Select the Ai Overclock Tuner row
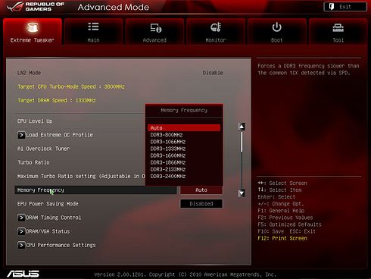The width and height of the screenshot is (371, 279). coord(43,149)
